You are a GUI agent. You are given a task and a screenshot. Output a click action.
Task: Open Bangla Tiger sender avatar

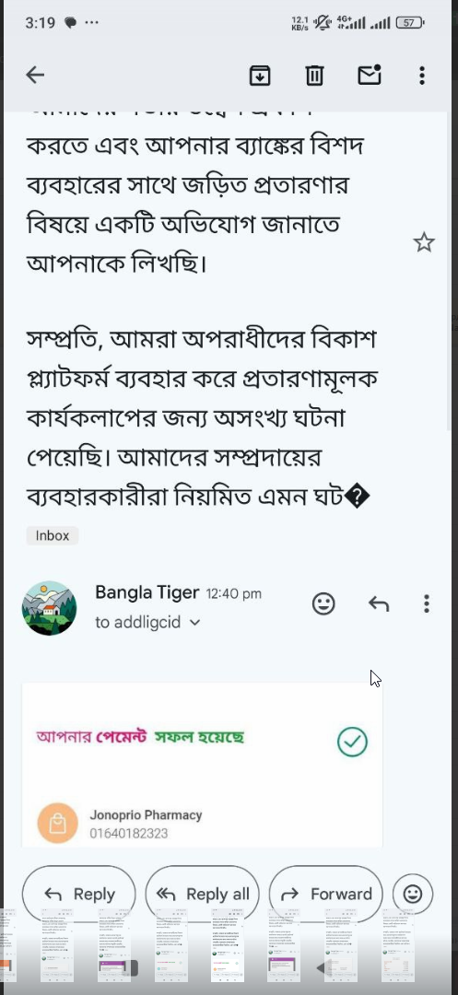coord(50,608)
